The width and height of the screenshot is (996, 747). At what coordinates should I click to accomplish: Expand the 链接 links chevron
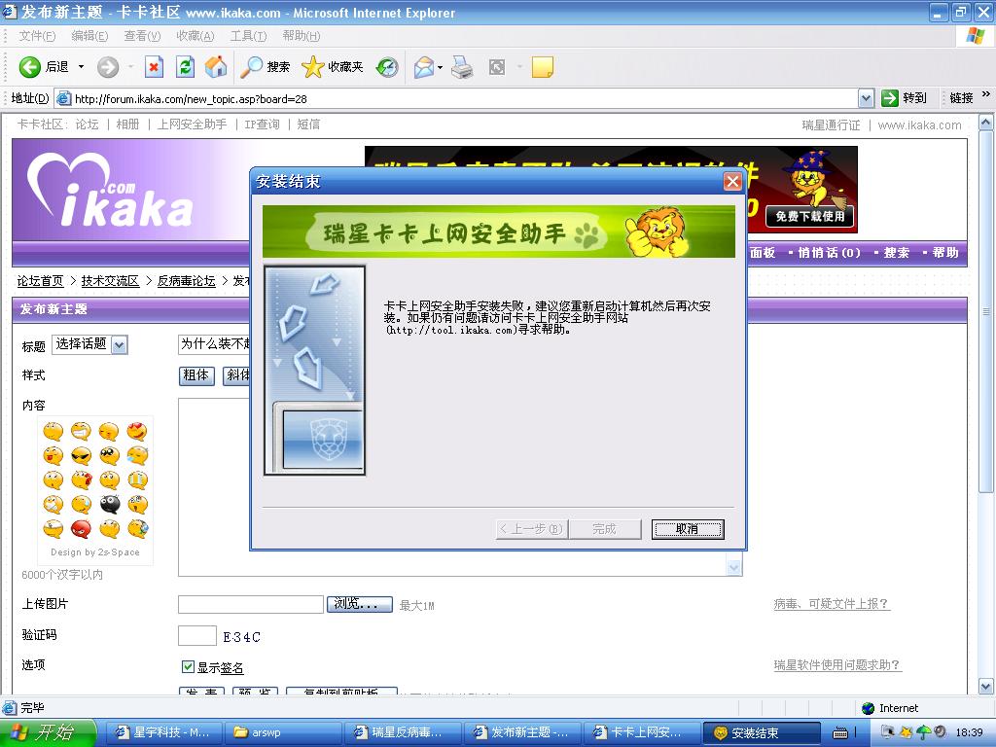pyautogui.click(x=986, y=94)
